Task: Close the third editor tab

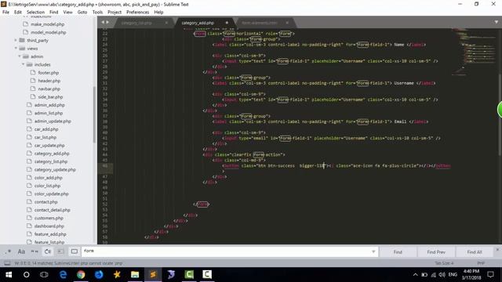Action: point(287,23)
